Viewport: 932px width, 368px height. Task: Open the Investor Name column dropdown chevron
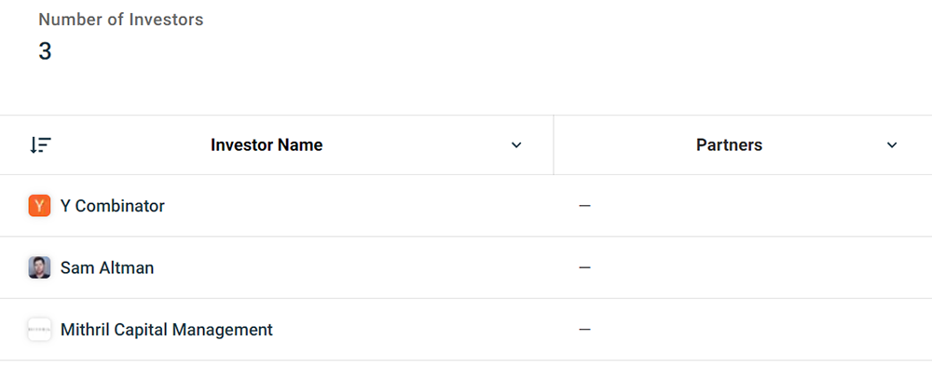pyautogui.click(x=516, y=145)
